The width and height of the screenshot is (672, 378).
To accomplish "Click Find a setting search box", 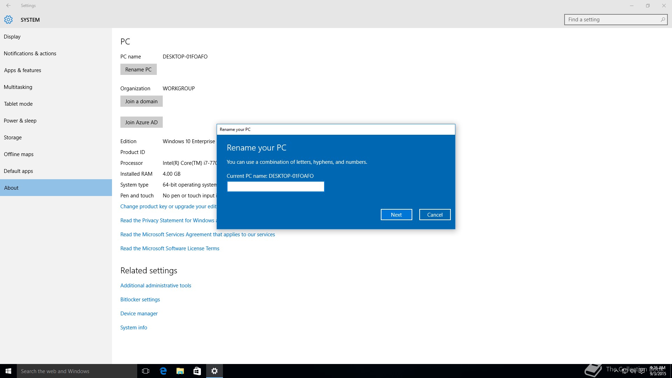I will (612, 20).
